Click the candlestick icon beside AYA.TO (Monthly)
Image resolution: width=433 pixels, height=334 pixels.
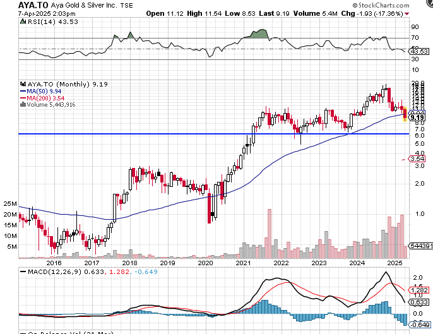(x=23, y=84)
